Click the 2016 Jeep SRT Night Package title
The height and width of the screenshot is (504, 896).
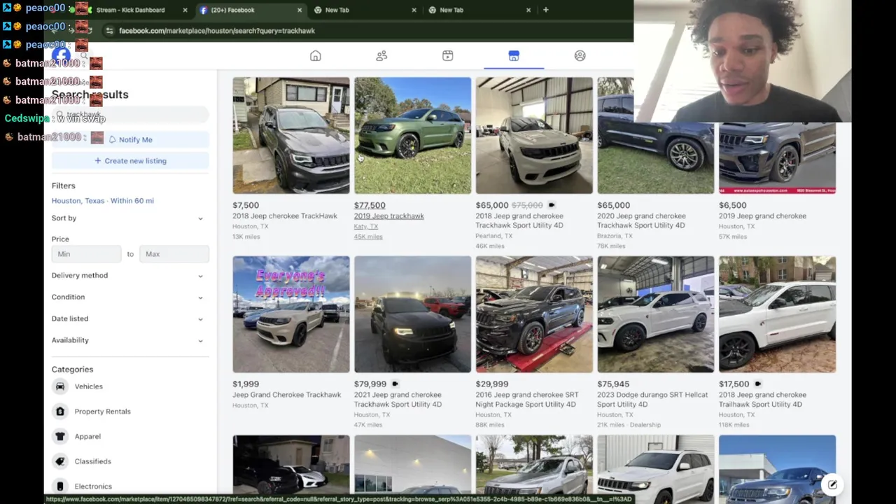point(527,400)
